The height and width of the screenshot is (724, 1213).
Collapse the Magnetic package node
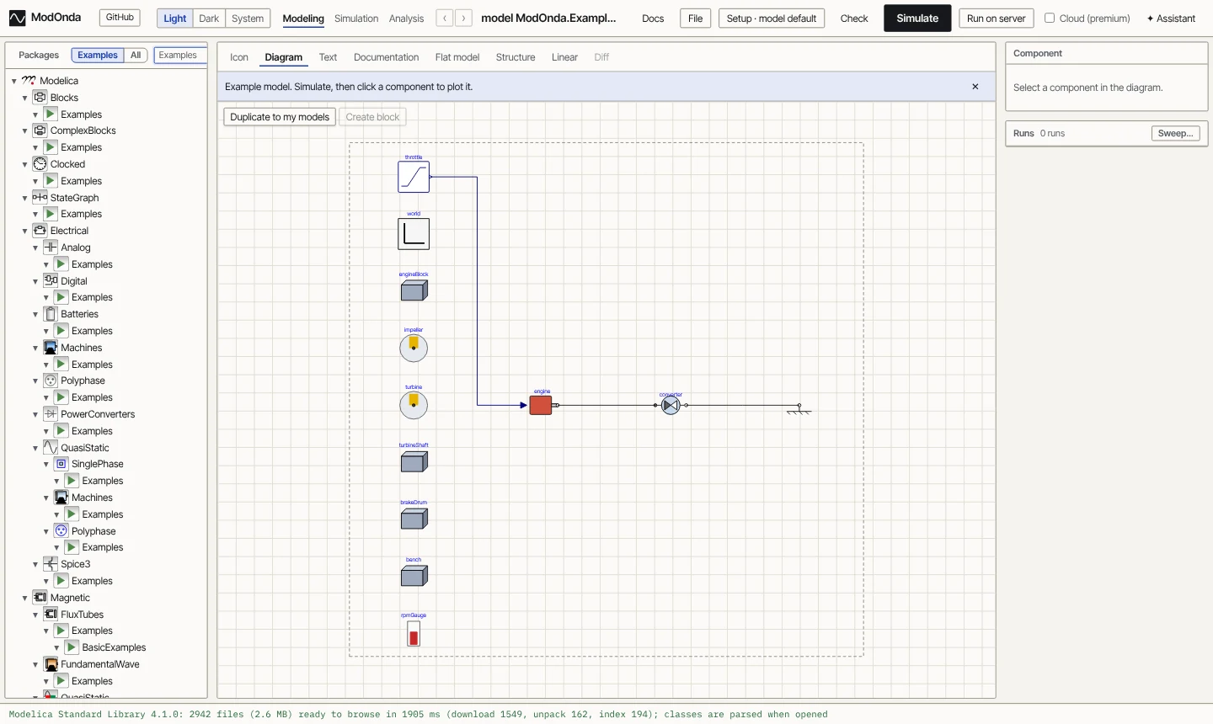25,598
